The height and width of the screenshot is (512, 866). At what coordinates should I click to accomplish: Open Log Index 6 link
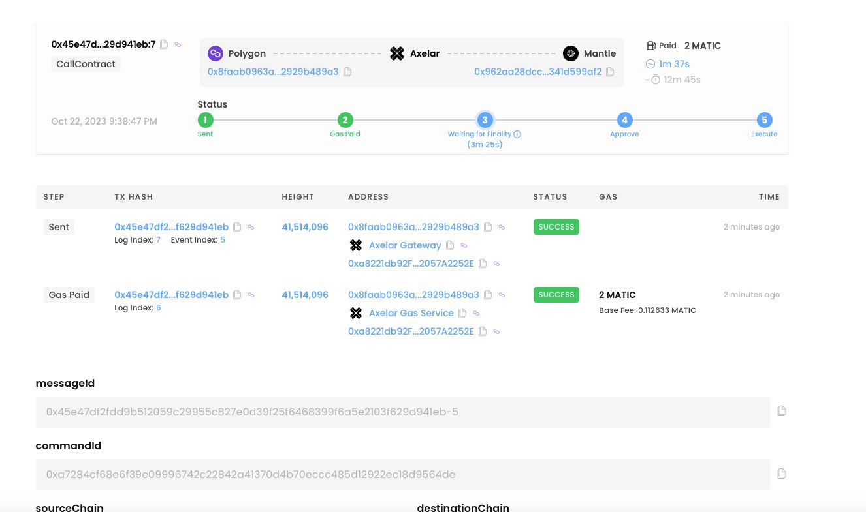click(158, 308)
